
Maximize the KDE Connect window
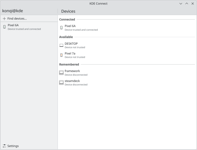pos(187,4)
